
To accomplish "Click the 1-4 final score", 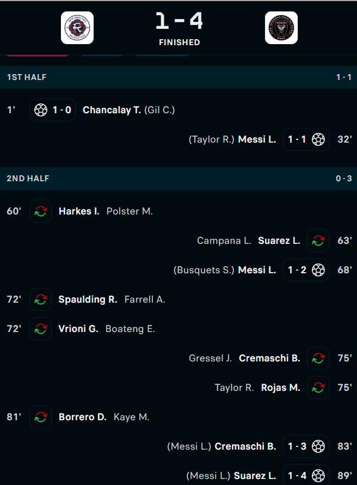I will [x=179, y=21].
